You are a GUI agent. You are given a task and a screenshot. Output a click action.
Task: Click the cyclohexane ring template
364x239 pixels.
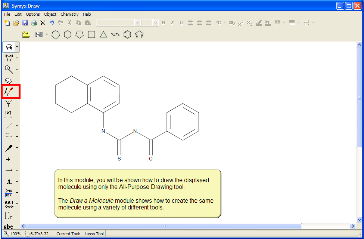(x=68, y=35)
